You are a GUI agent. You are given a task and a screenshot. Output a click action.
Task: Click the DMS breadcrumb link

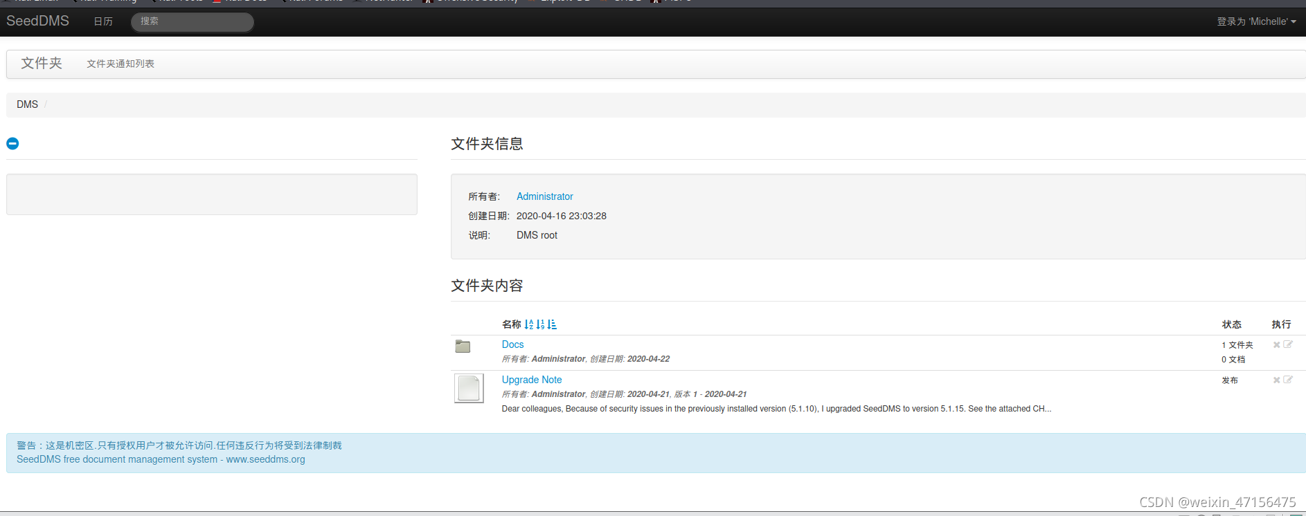click(x=28, y=104)
